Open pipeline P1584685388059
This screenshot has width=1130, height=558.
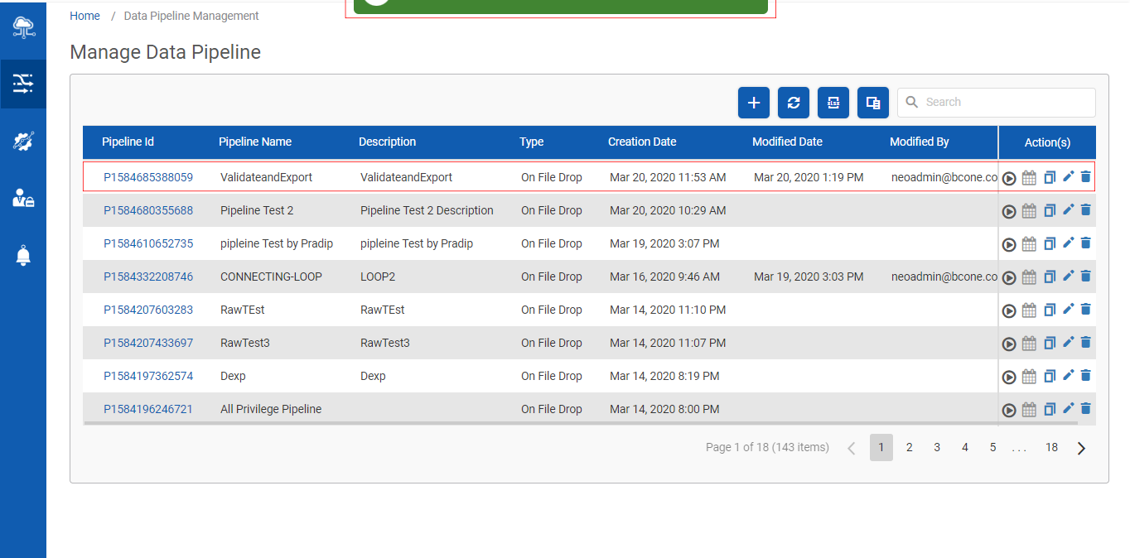148,177
